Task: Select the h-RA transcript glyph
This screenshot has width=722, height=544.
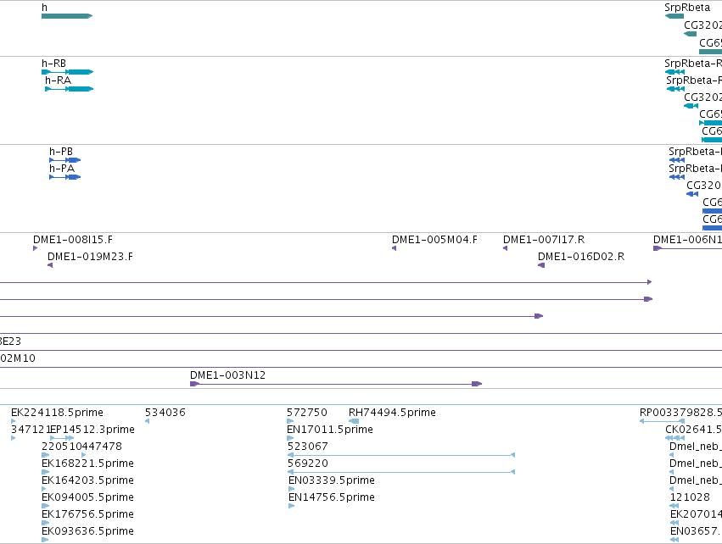Action: [69, 89]
